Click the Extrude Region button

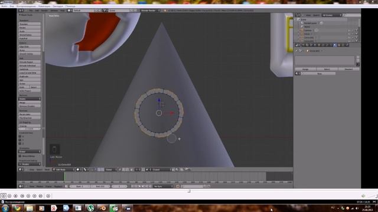click(x=30, y=62)
